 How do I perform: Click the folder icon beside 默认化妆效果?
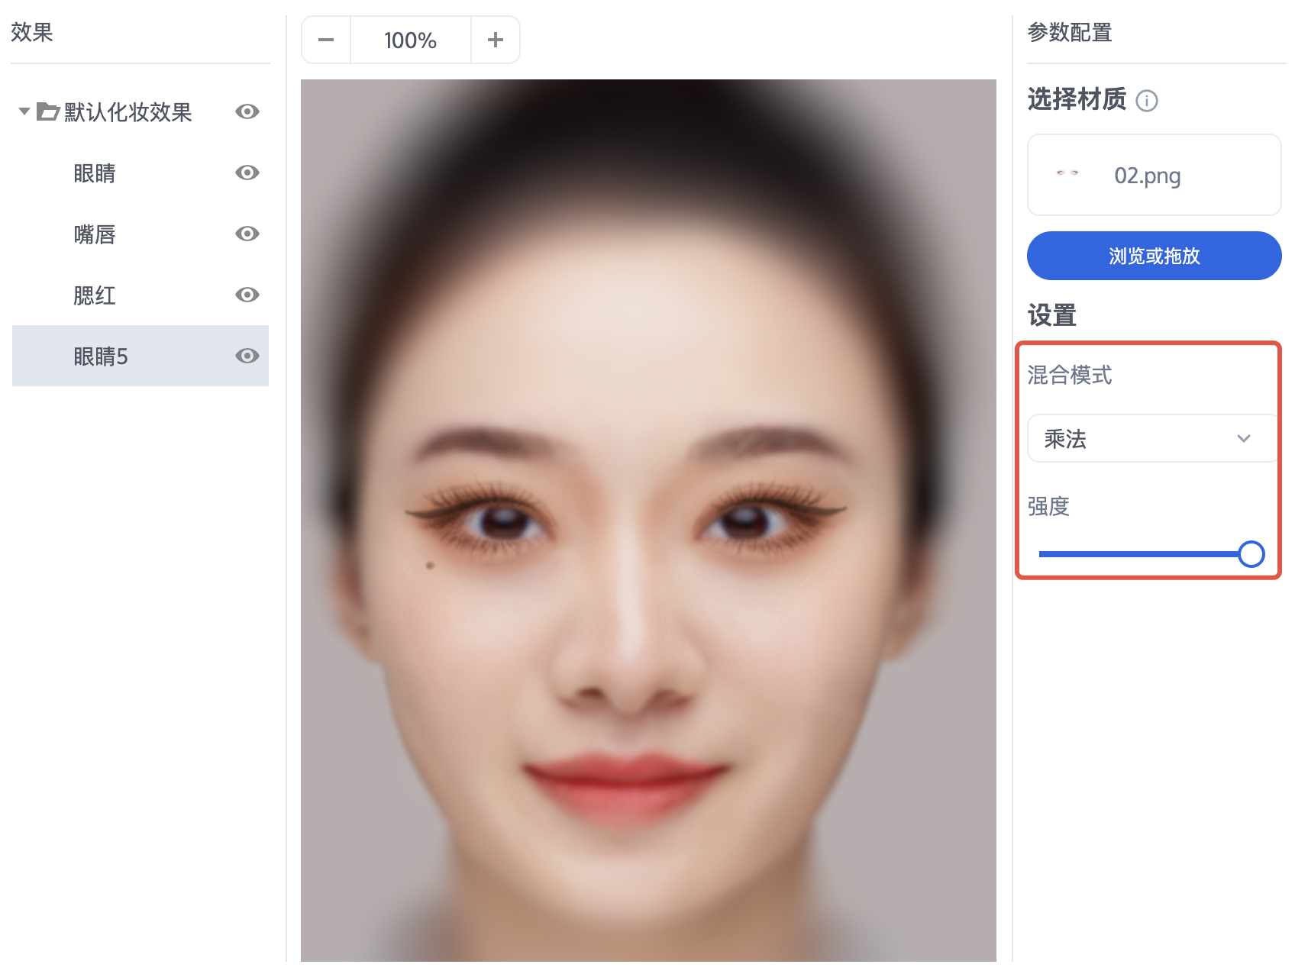tap(48, 111)
